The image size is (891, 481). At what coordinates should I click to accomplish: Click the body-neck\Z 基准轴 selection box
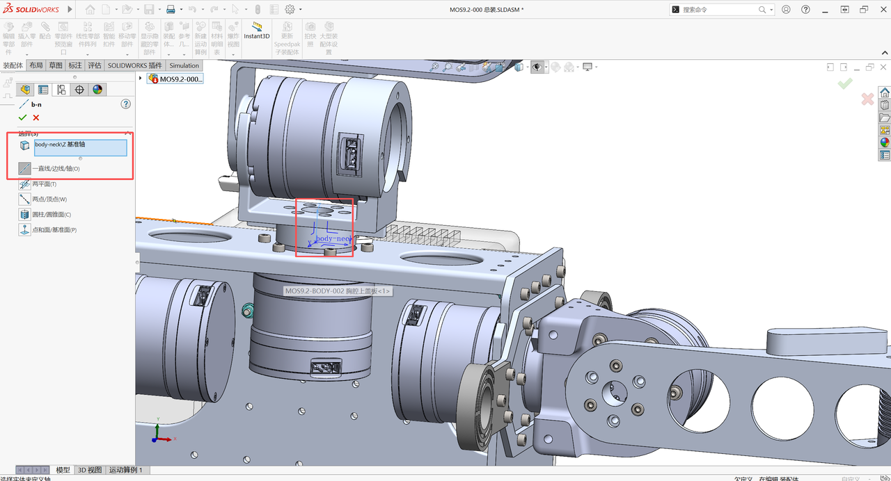tap(81, 147)
